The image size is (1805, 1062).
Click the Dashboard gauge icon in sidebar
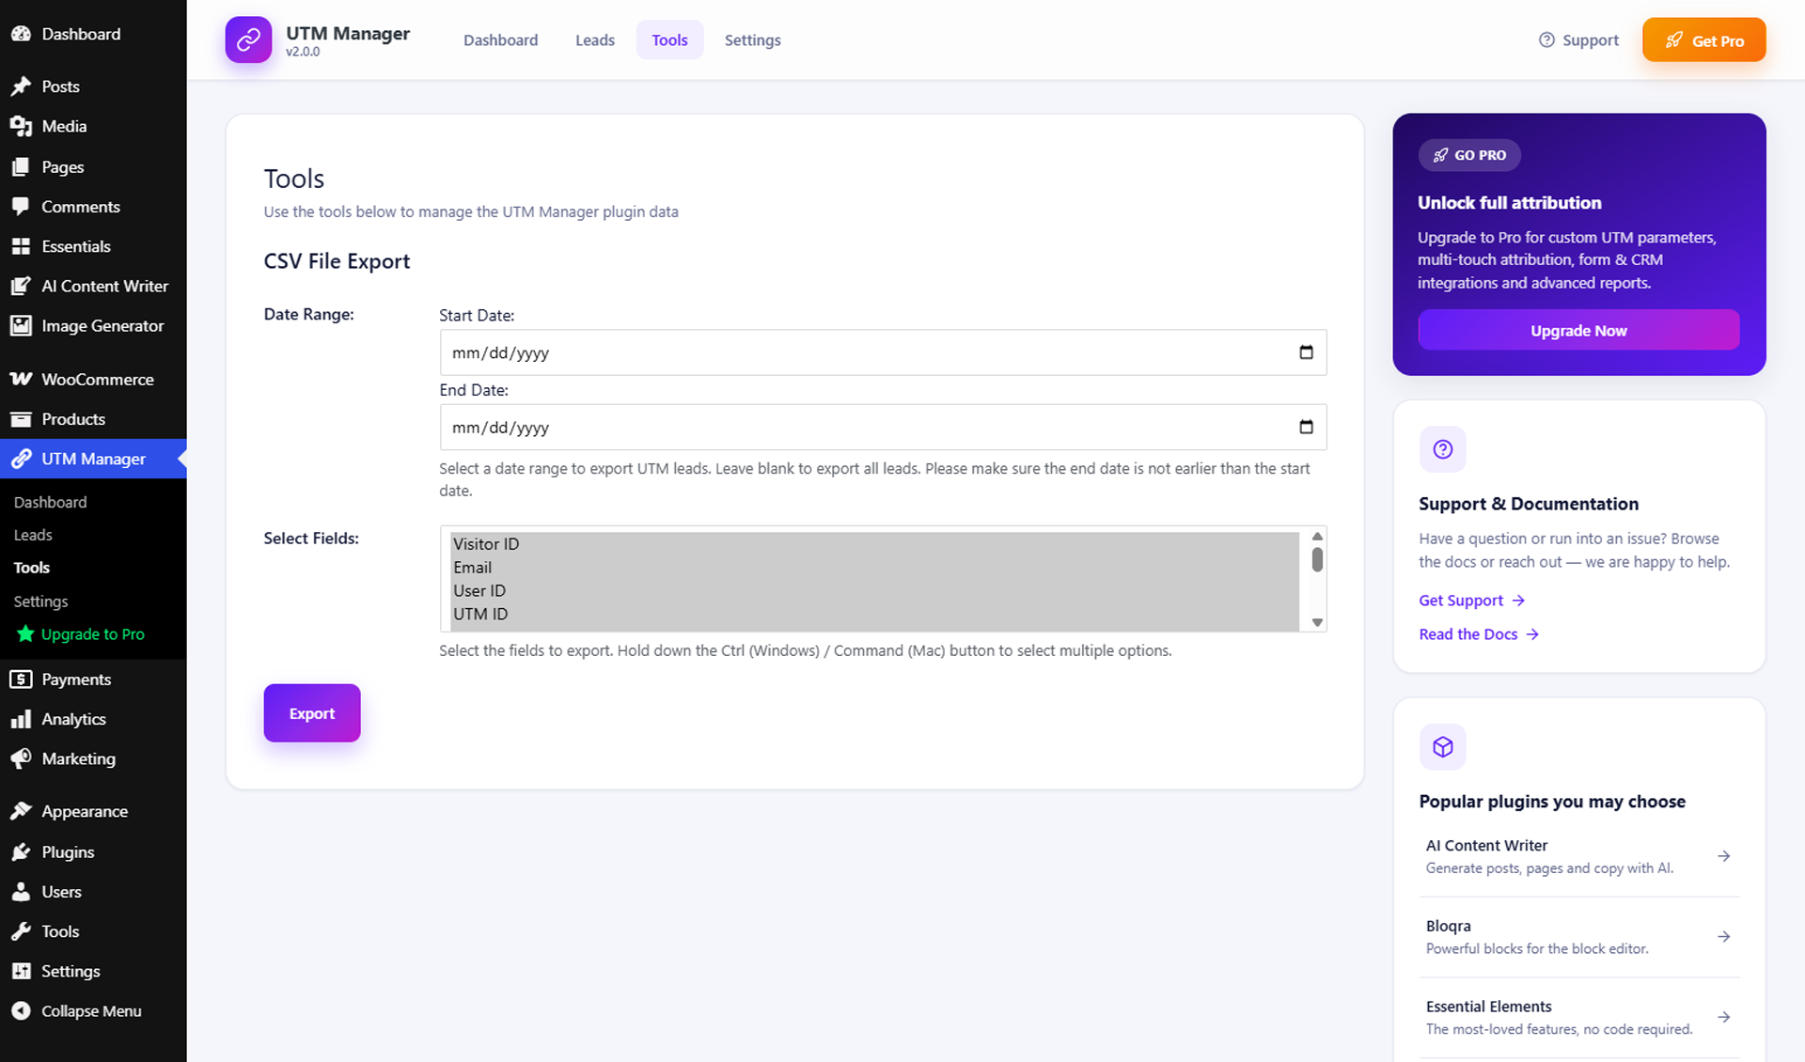click(x=21, y=34)
